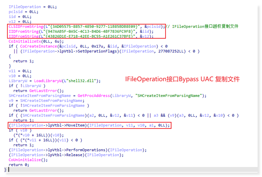Click the closing brace at the function end

coord(5,170)
